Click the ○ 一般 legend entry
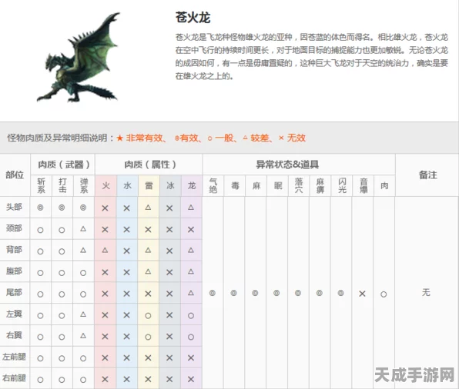This screenshot has height=389, width=459. (x=222, y=138)
